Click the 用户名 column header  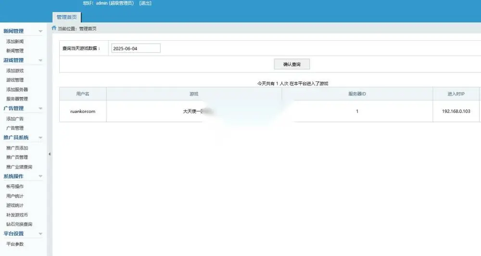(x=83, y=94)
